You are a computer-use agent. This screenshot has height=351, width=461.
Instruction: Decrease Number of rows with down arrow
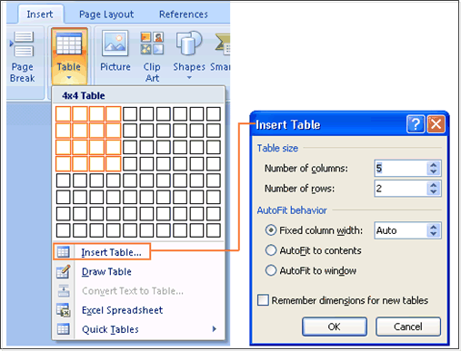[x=434, y=192]
